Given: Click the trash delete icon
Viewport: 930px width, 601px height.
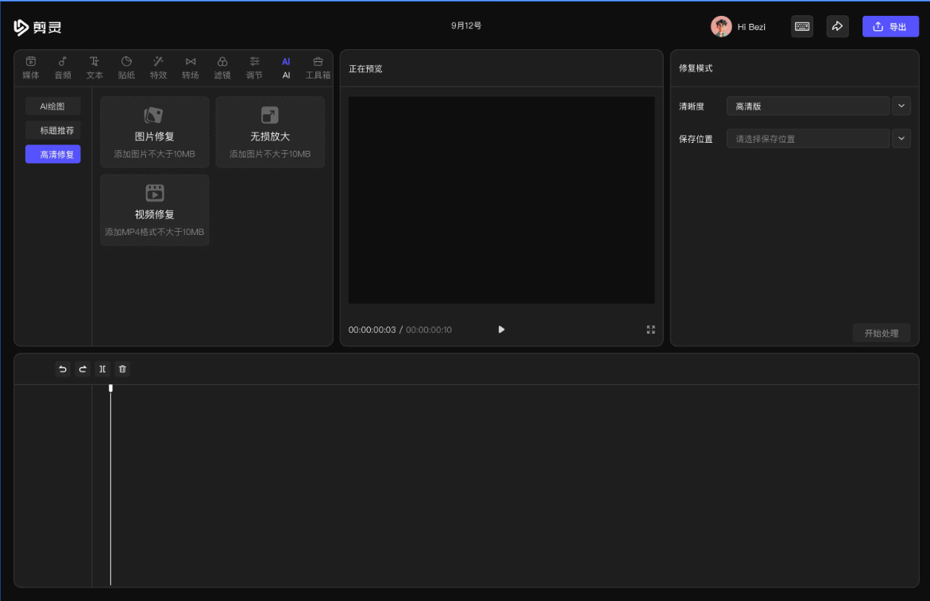Looking at the screenshot, I should [x=122, y=369].
